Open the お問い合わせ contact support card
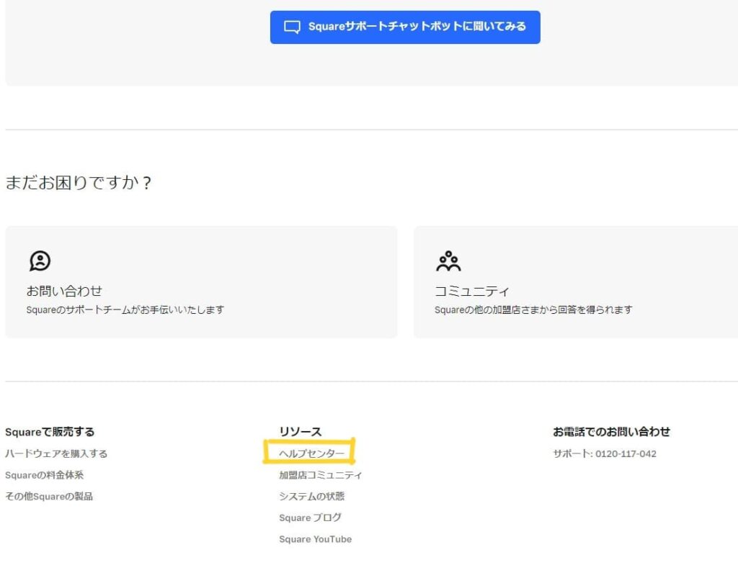The width and height of the screenshot is (738, 565). [x=201, y=282]
